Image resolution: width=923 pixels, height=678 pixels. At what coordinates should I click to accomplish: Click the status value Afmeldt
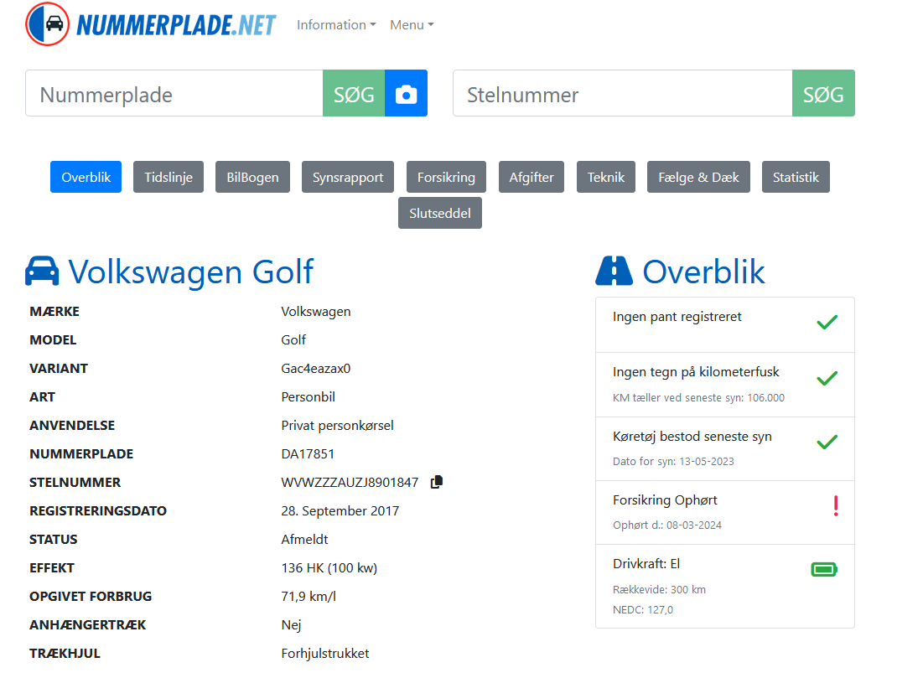(304, 539)
